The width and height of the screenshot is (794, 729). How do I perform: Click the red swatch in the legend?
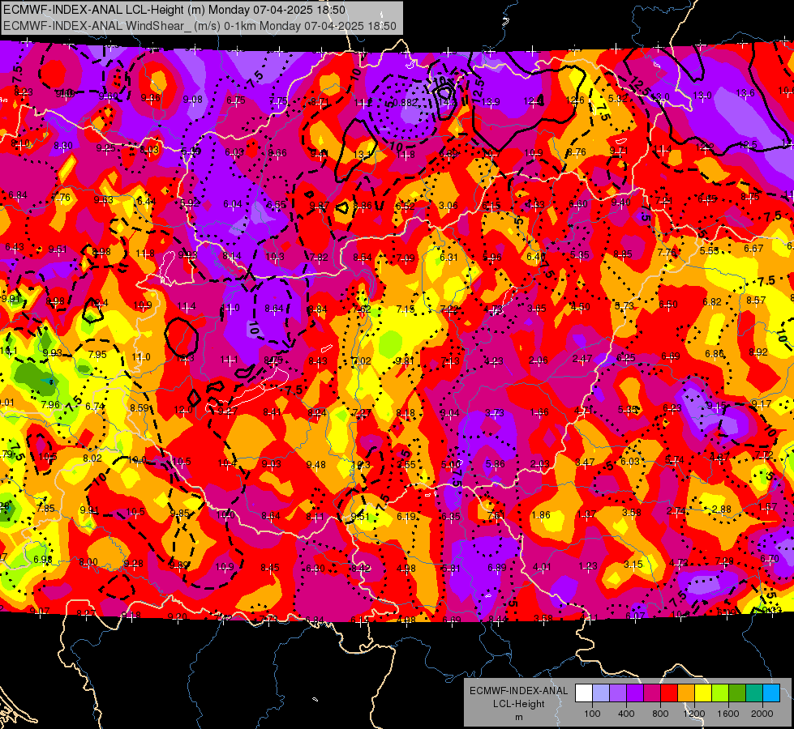669,693
